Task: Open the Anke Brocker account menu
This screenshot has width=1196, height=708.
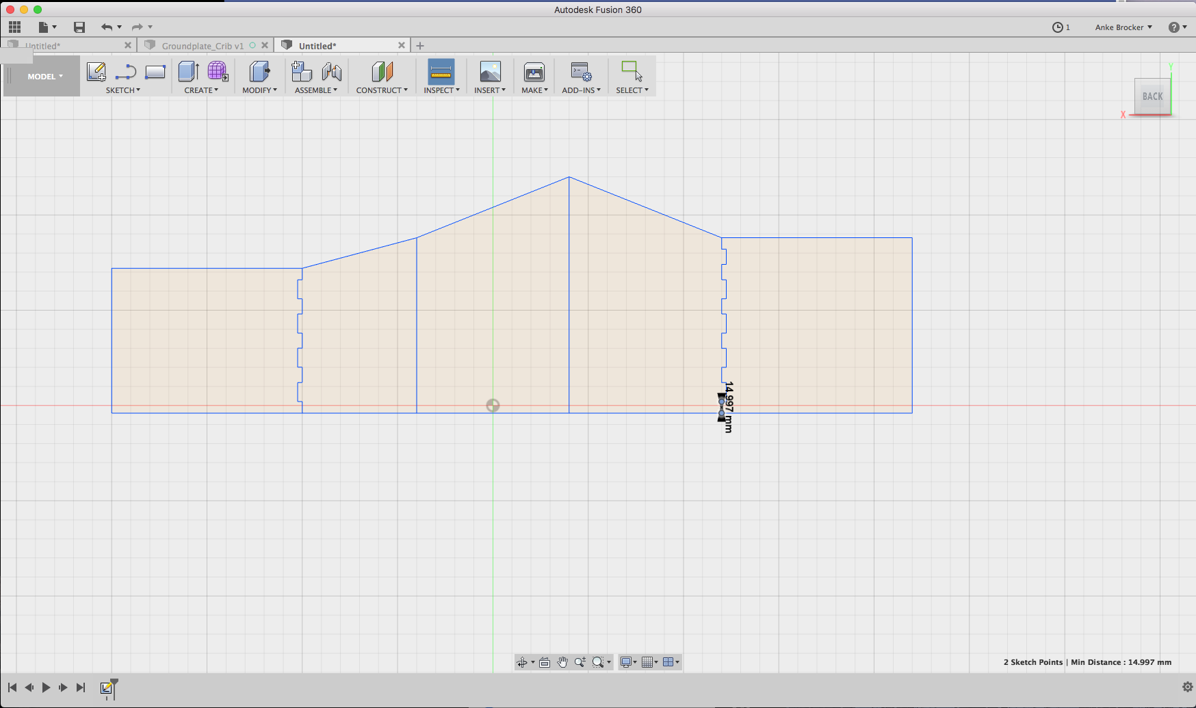Action: click(x=1123, y=27)
